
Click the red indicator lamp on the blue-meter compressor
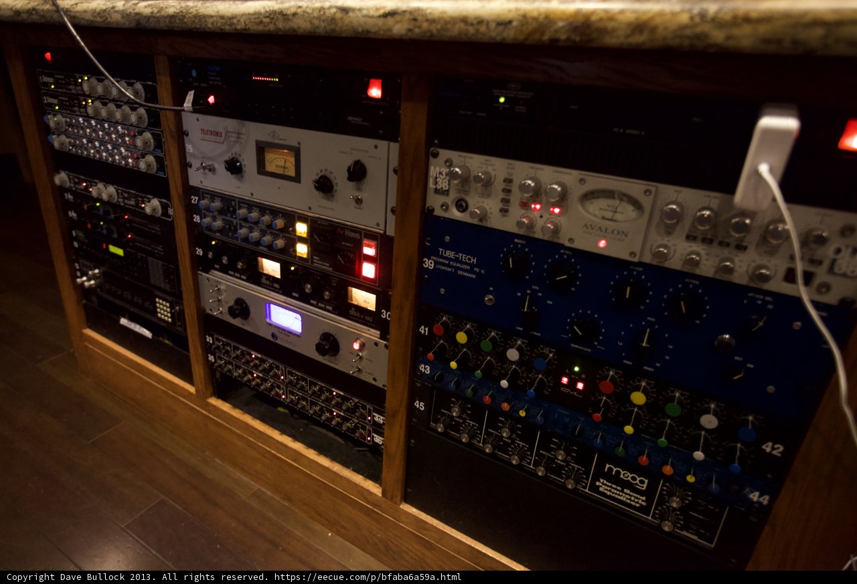pos(358,345)
